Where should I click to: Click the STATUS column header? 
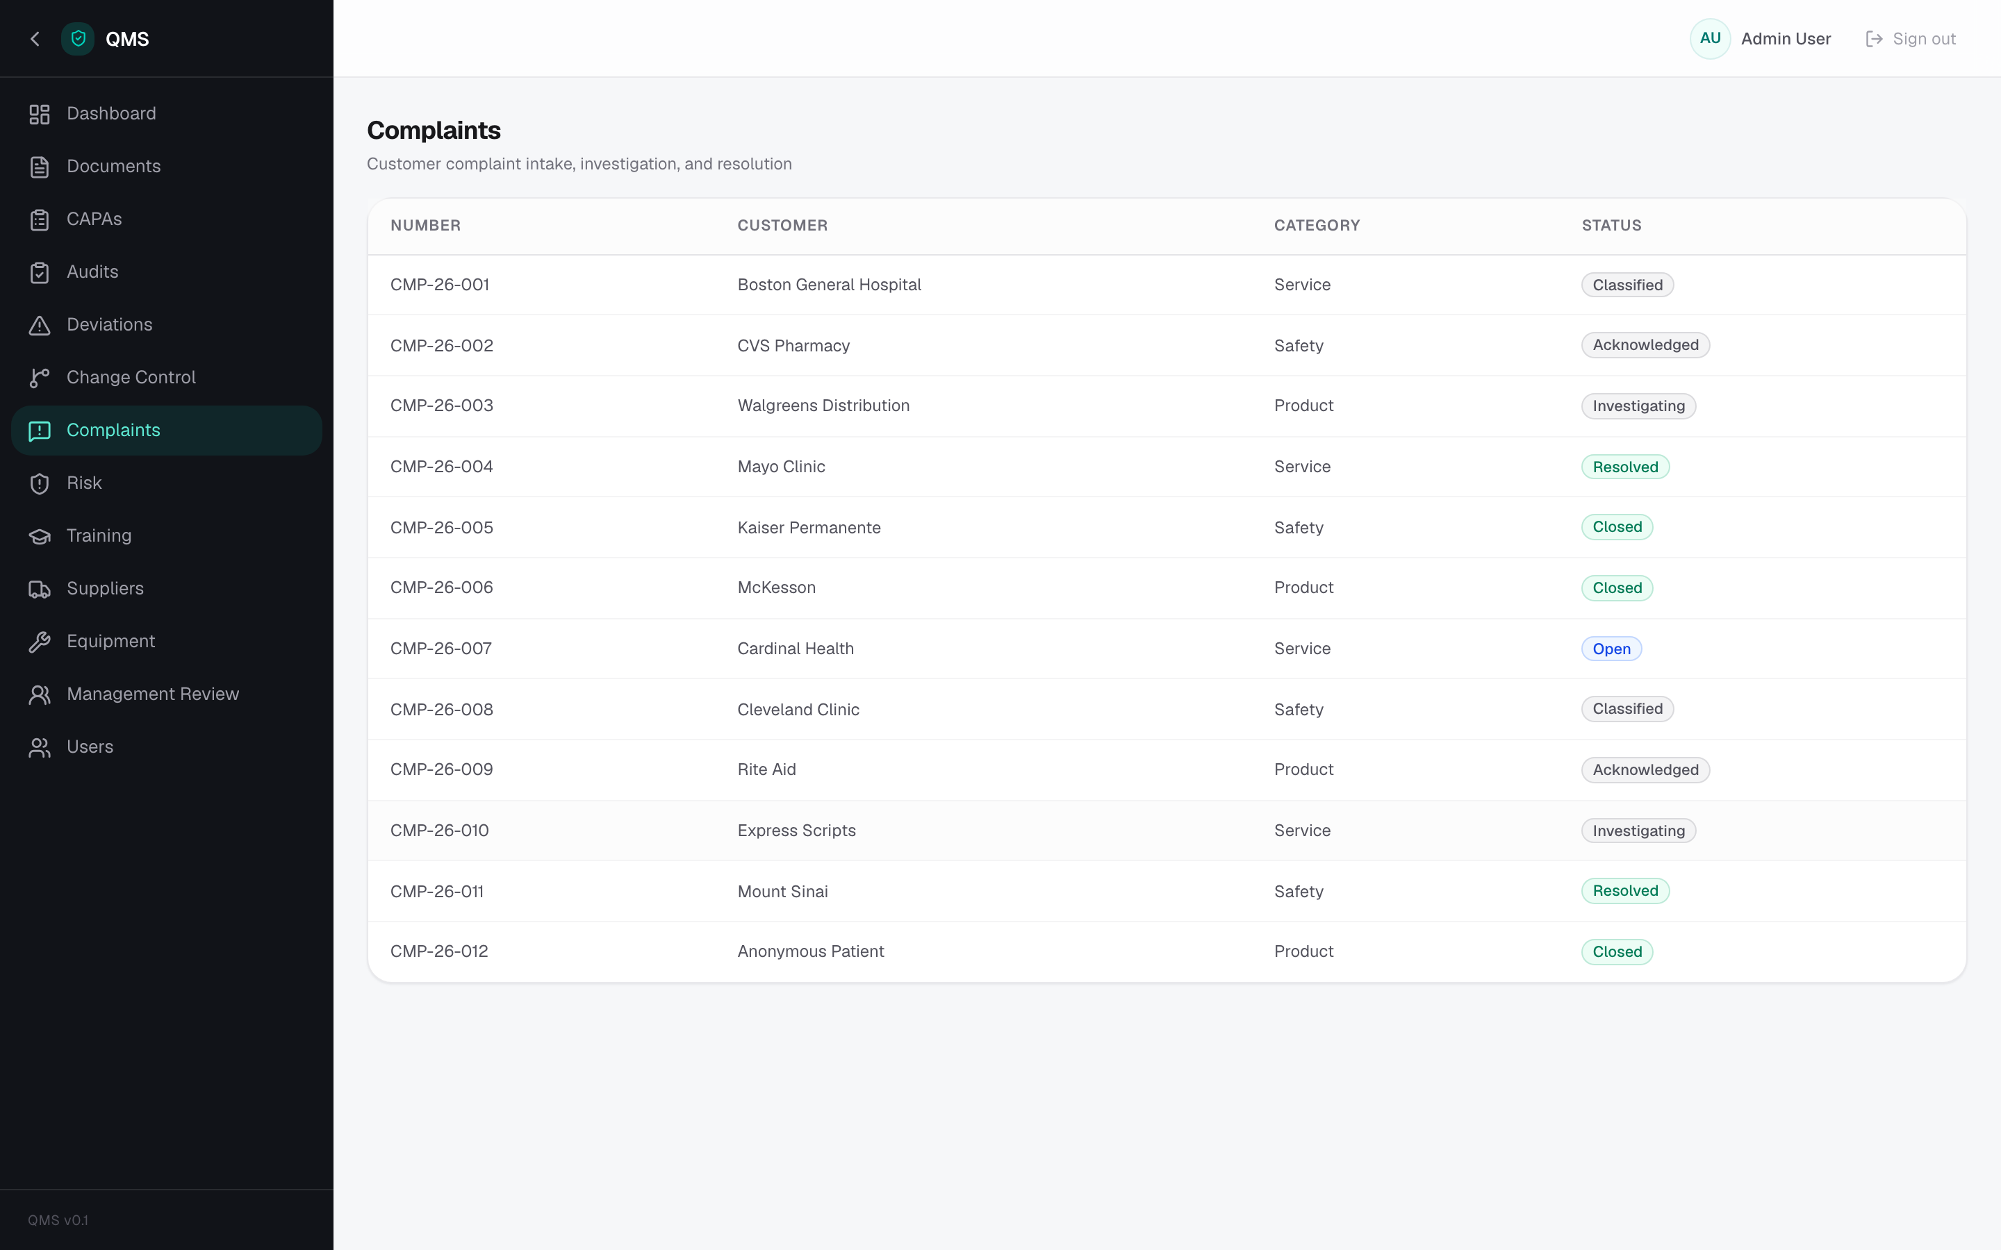[x=1611, y=226]
